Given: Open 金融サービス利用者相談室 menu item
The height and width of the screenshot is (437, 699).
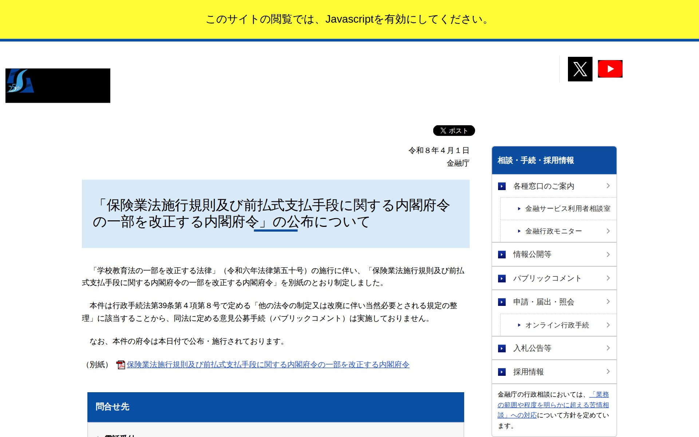Looking at the screenshot, I should (x=567, y=209).
